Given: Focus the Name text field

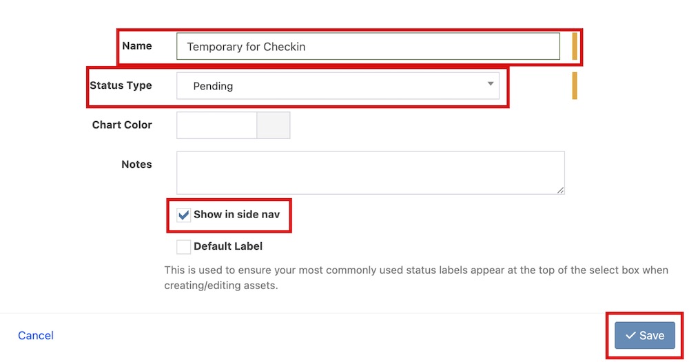Looking at the screenshot, I should click(368, 47).
